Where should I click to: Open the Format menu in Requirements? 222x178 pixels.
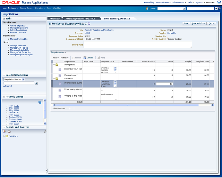click(65, 58)
